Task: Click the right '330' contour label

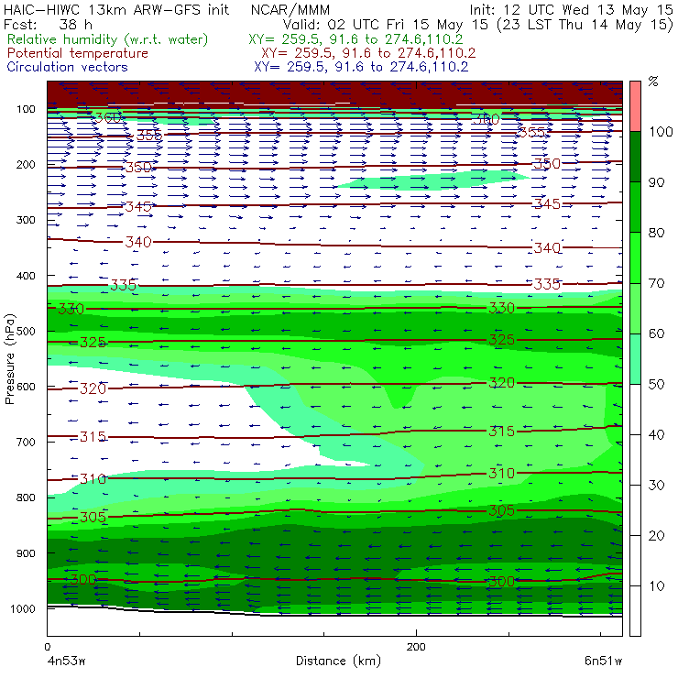Action: pos(501,308)
